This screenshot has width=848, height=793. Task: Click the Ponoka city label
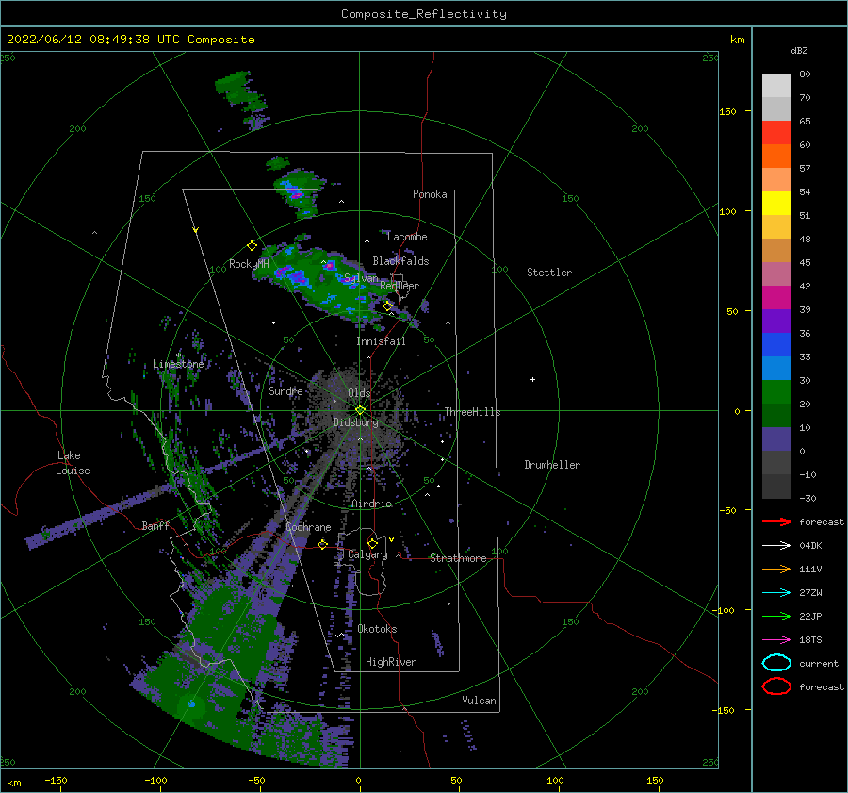[430, 194]
